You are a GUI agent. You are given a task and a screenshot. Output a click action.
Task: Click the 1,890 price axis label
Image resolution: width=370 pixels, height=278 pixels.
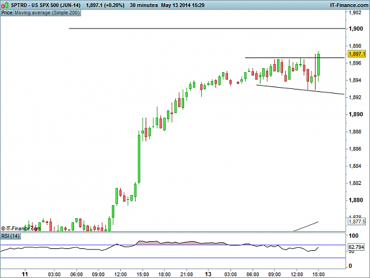tap(356, 114)
